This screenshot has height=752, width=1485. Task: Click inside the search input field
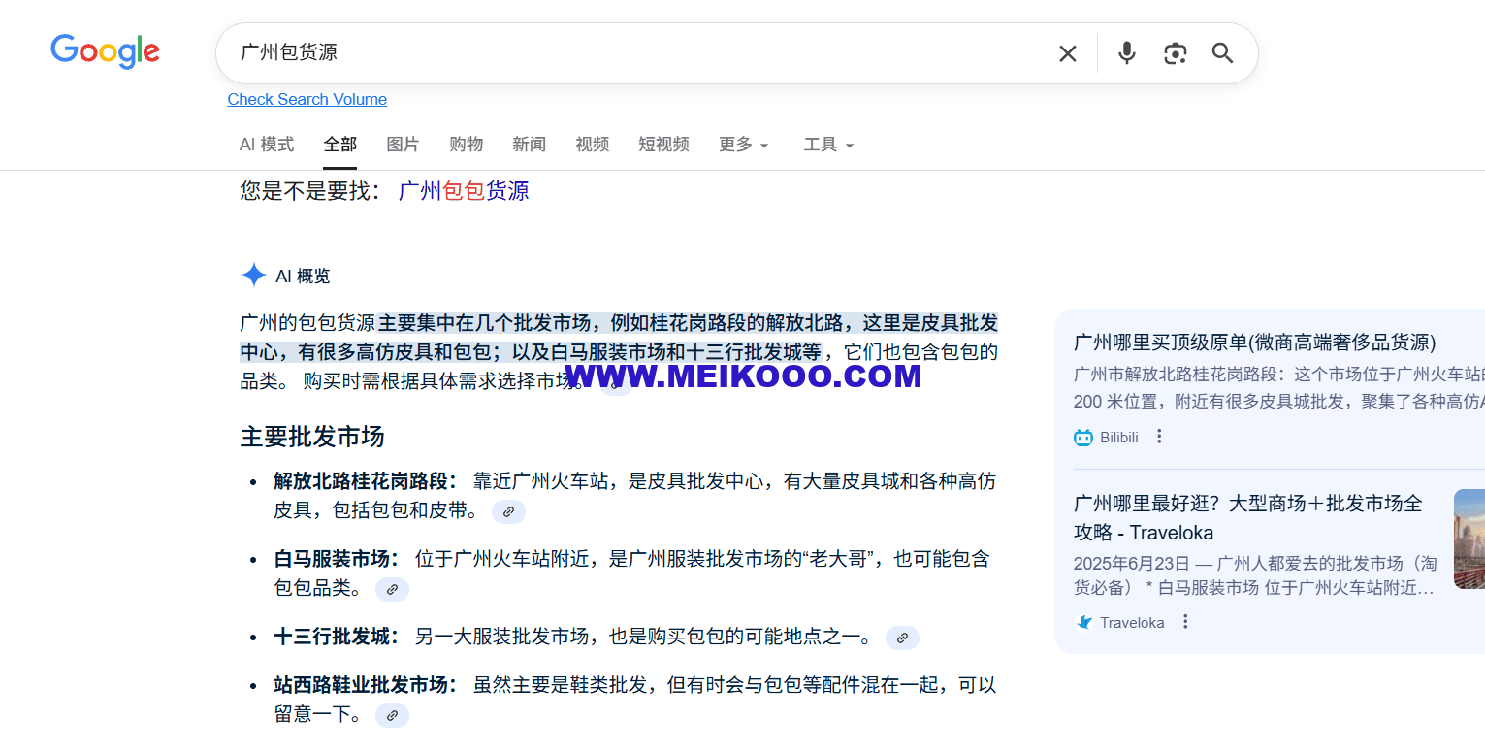(582, 53)
